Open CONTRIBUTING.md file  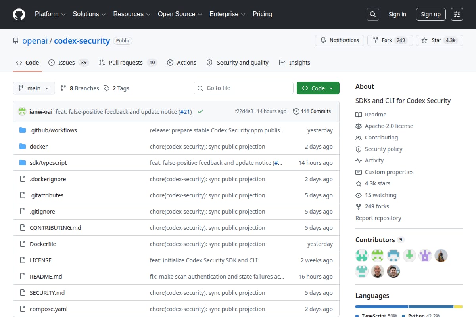[55, 228]
